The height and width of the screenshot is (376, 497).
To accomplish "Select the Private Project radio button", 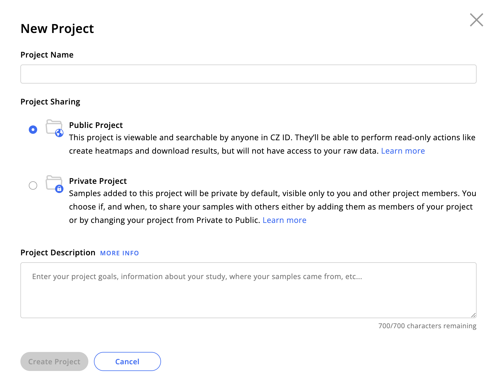I will tap(33, 185).
